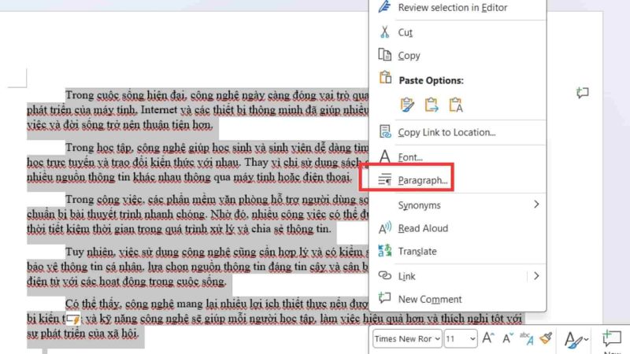The height and width of the screenshot is (354, 630).
Task: Open the Styles dropdown arrow
Action: coord(586,340)
